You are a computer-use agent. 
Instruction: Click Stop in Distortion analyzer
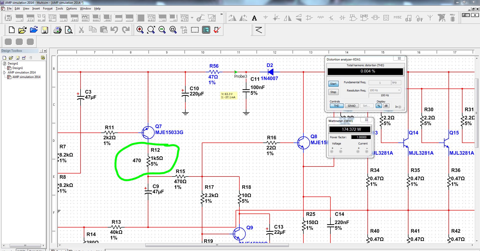(x=333, y=92)
